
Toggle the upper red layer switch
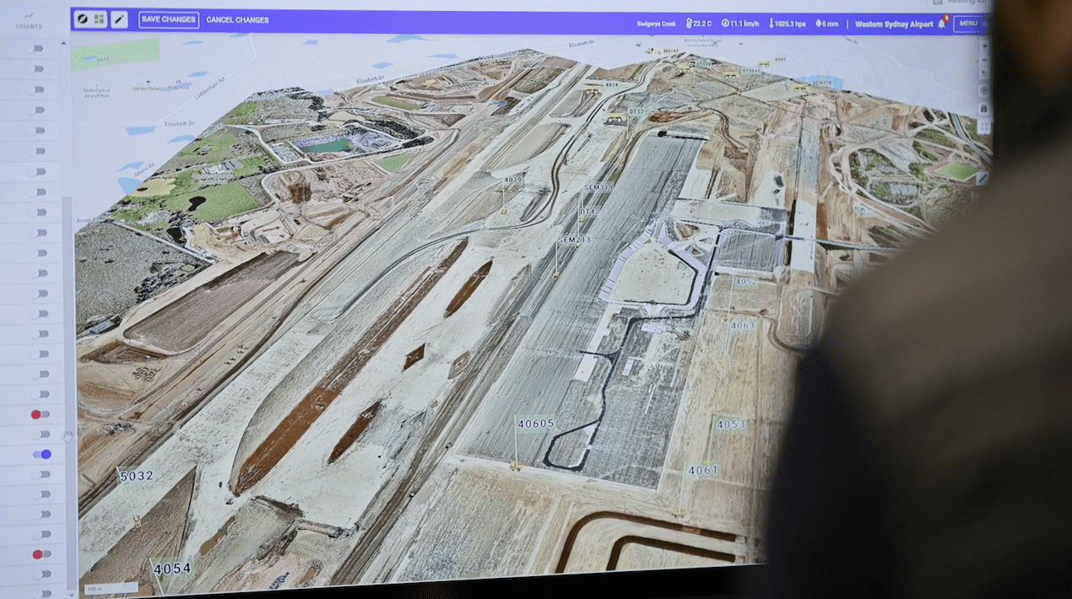tap(41, 414)
